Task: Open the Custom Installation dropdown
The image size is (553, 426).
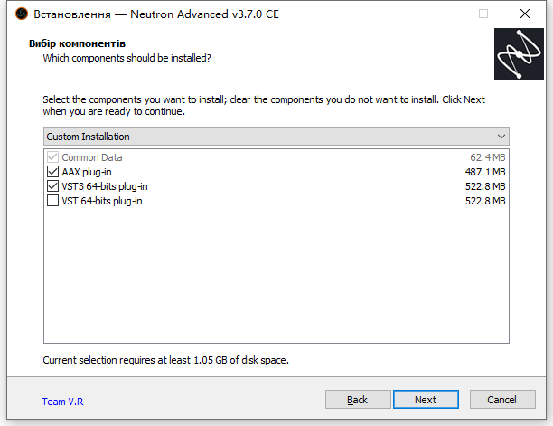Action: [276, 137]
